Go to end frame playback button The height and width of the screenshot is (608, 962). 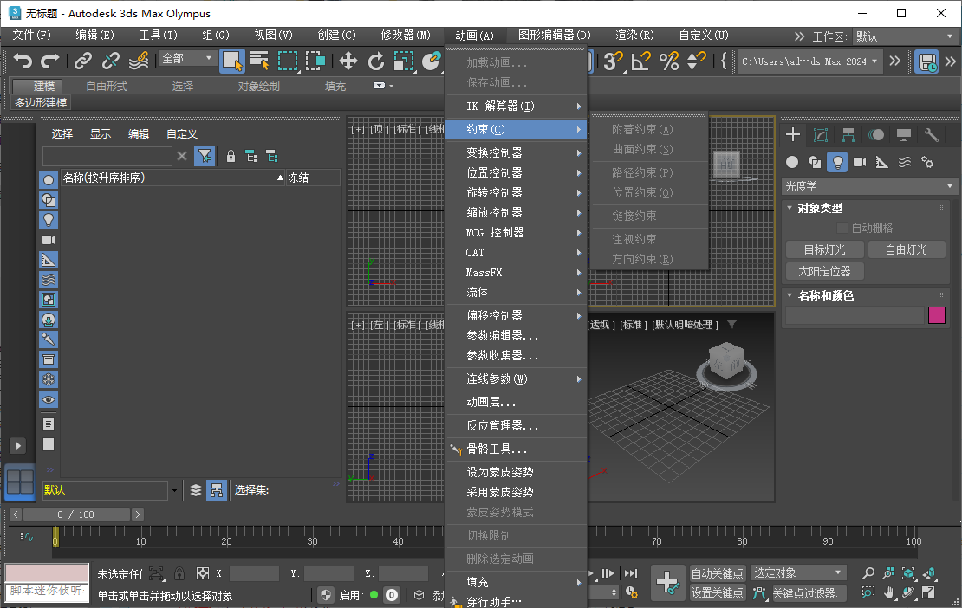[631, 573]
